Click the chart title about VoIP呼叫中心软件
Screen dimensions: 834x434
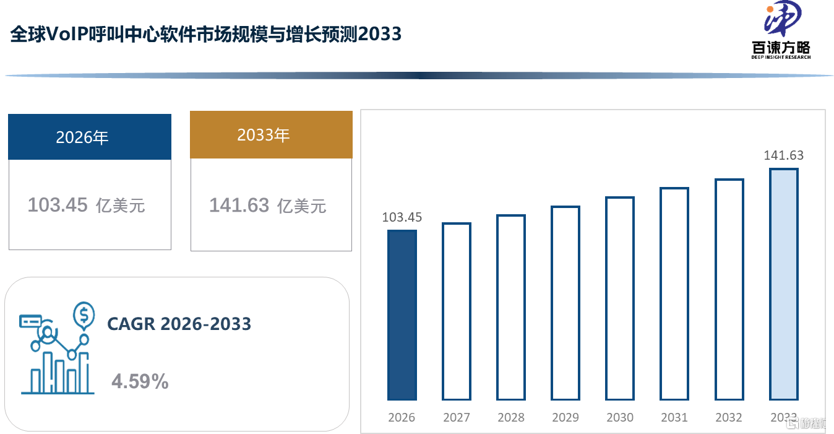206,33
